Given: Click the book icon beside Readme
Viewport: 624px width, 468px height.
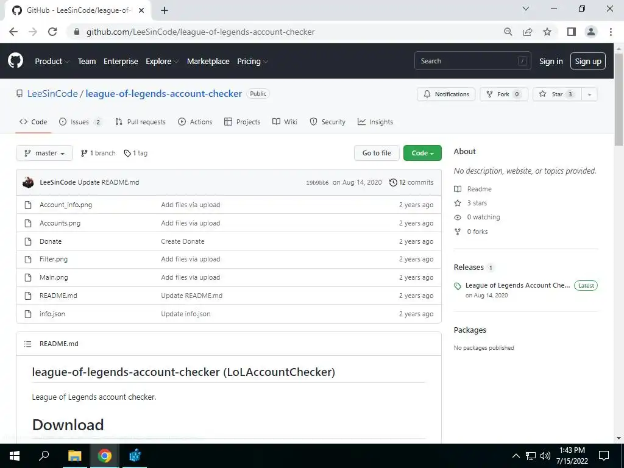Looking at the screenshot, I should tap(458, 189).
